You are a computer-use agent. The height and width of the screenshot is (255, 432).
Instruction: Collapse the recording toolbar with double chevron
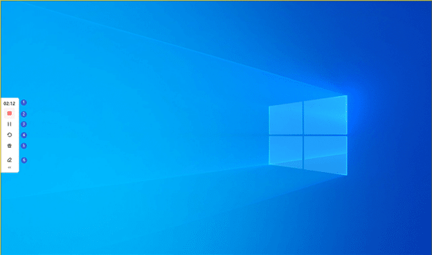pyautogui.click(x=10, y=167)
